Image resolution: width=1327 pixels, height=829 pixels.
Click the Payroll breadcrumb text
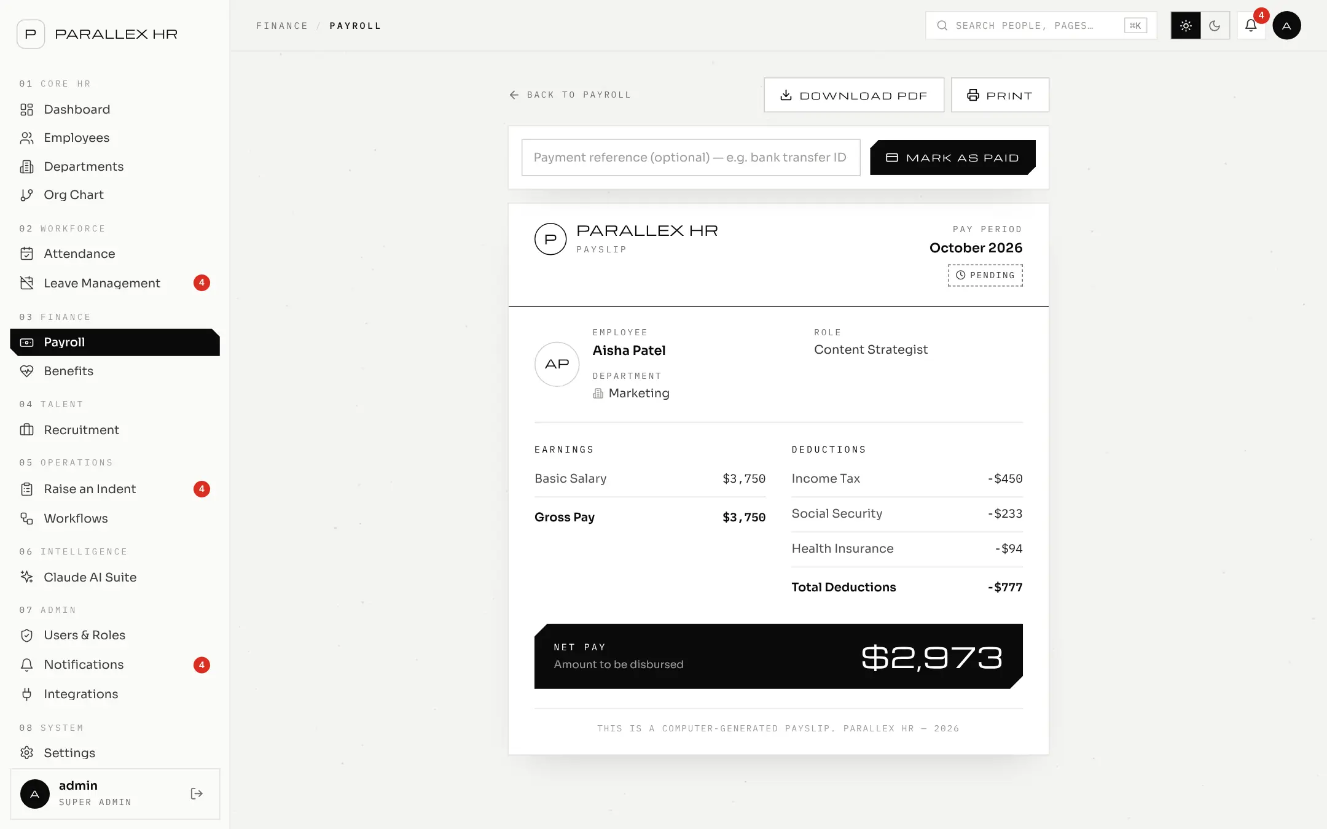pyautogui.click(x=355, y=26)
